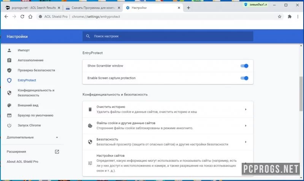Viewport: 304px width, 181px height.
Task: Click the EntryProtect section heading
Action: (92, 53)
